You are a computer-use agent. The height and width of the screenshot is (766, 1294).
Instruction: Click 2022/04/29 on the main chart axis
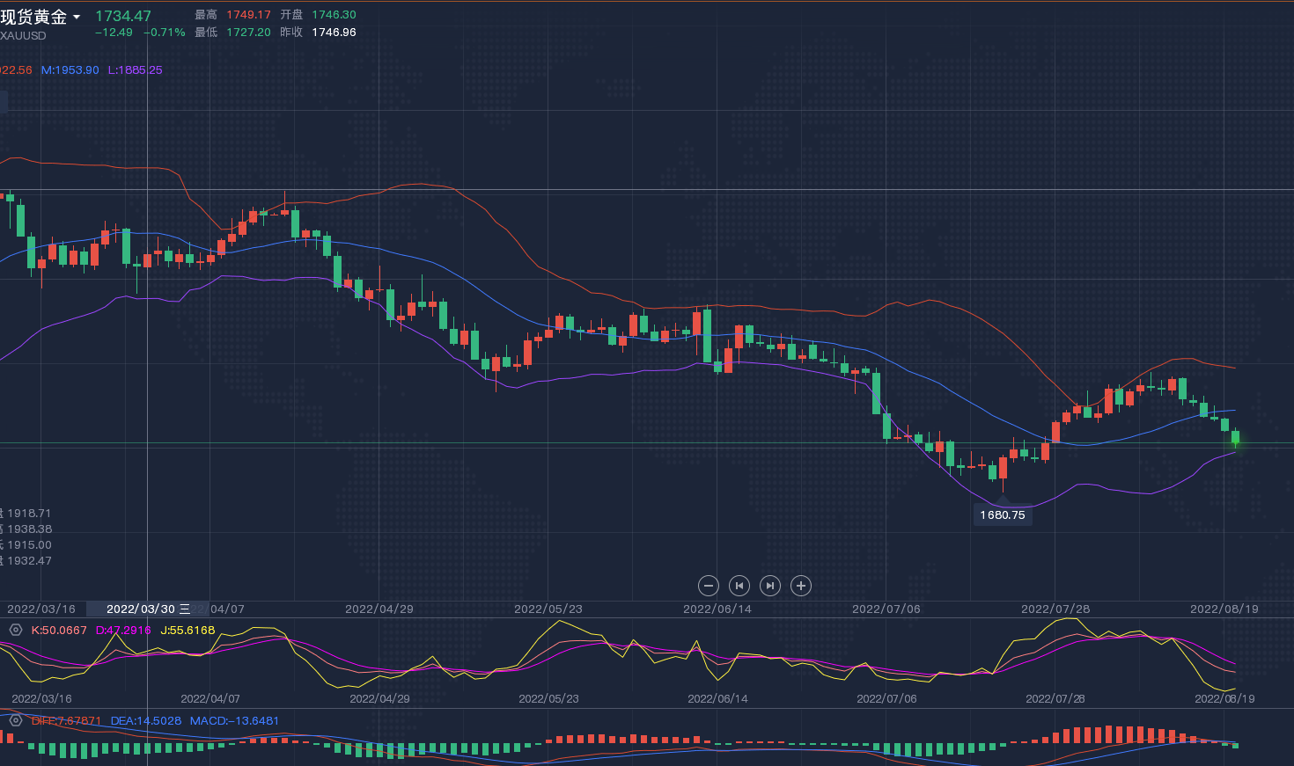[x=379, y=609]
